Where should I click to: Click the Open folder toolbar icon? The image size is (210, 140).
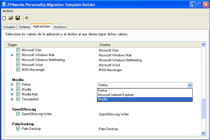[x=11, y=18]
